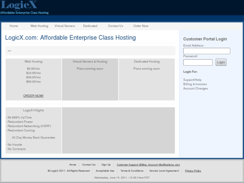This screenshot has height=183, width=244.
Task: Select the $49.95/mo plan price
Action: (x=34, y=78)
